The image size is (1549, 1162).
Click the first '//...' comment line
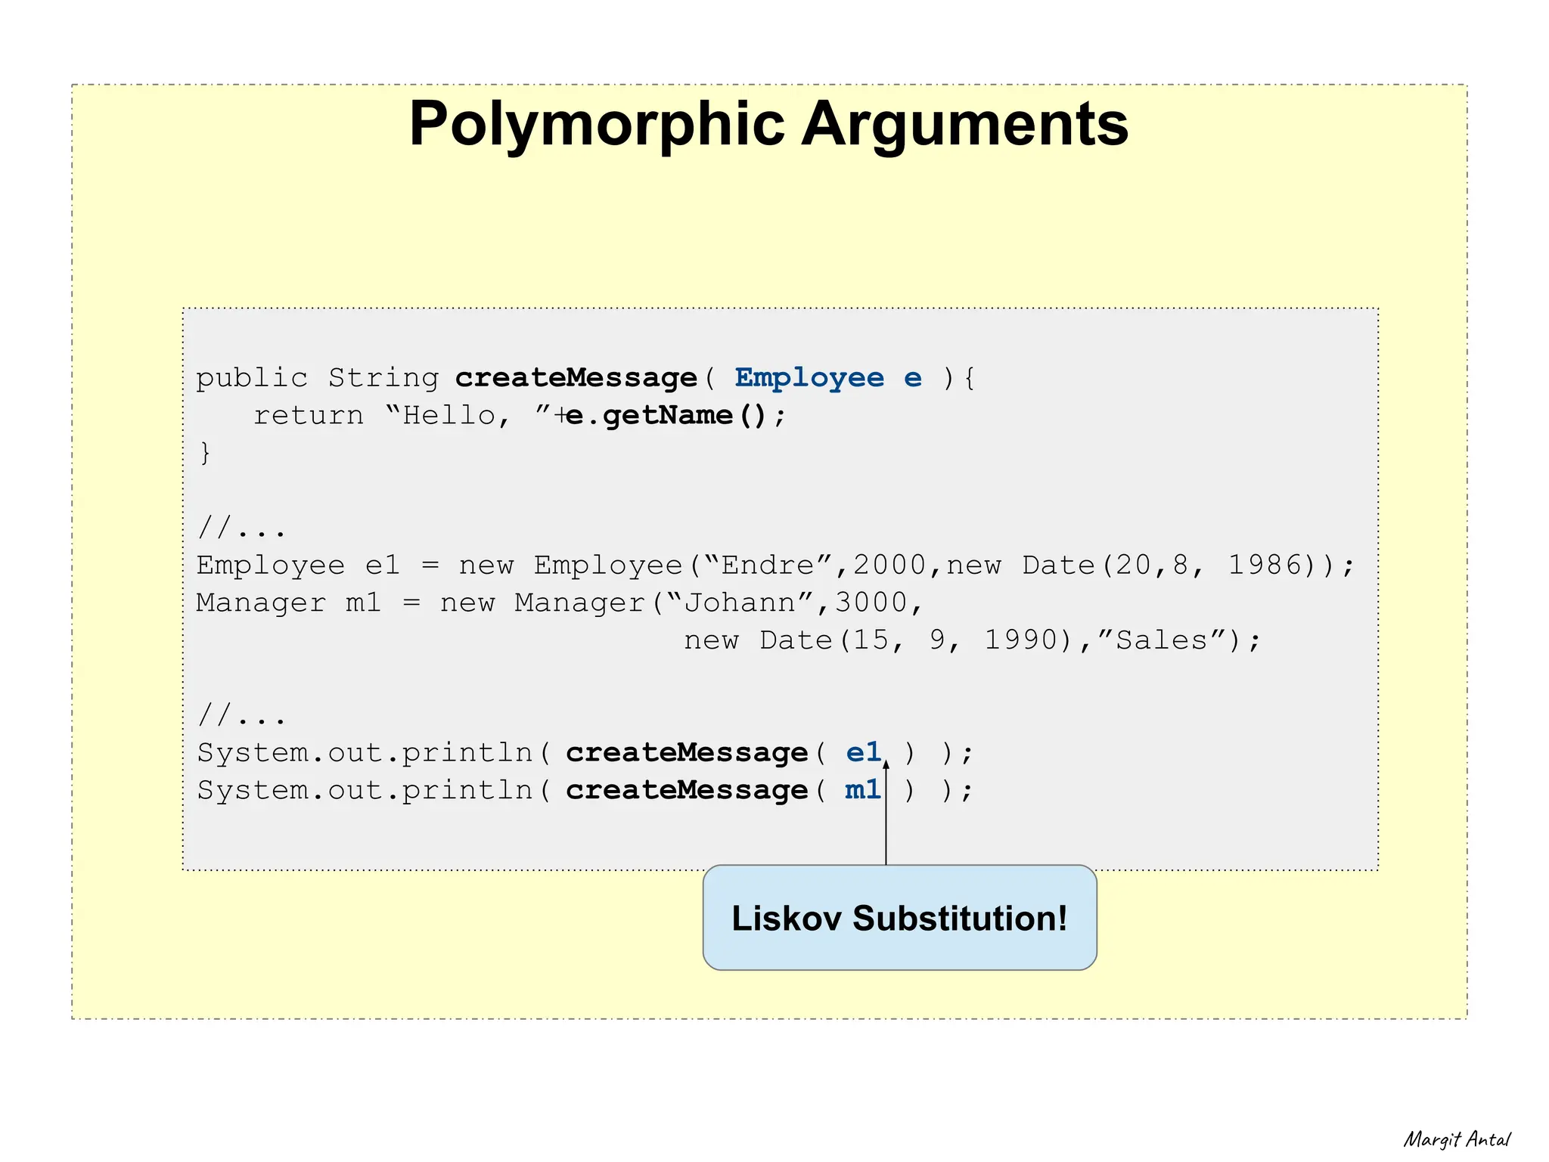pyautogui.click(x=242, y=527)
